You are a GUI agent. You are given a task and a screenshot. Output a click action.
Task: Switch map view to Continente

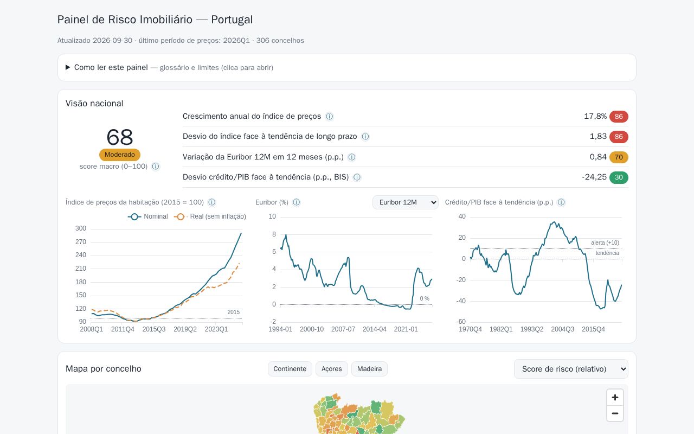pos(290,369)
